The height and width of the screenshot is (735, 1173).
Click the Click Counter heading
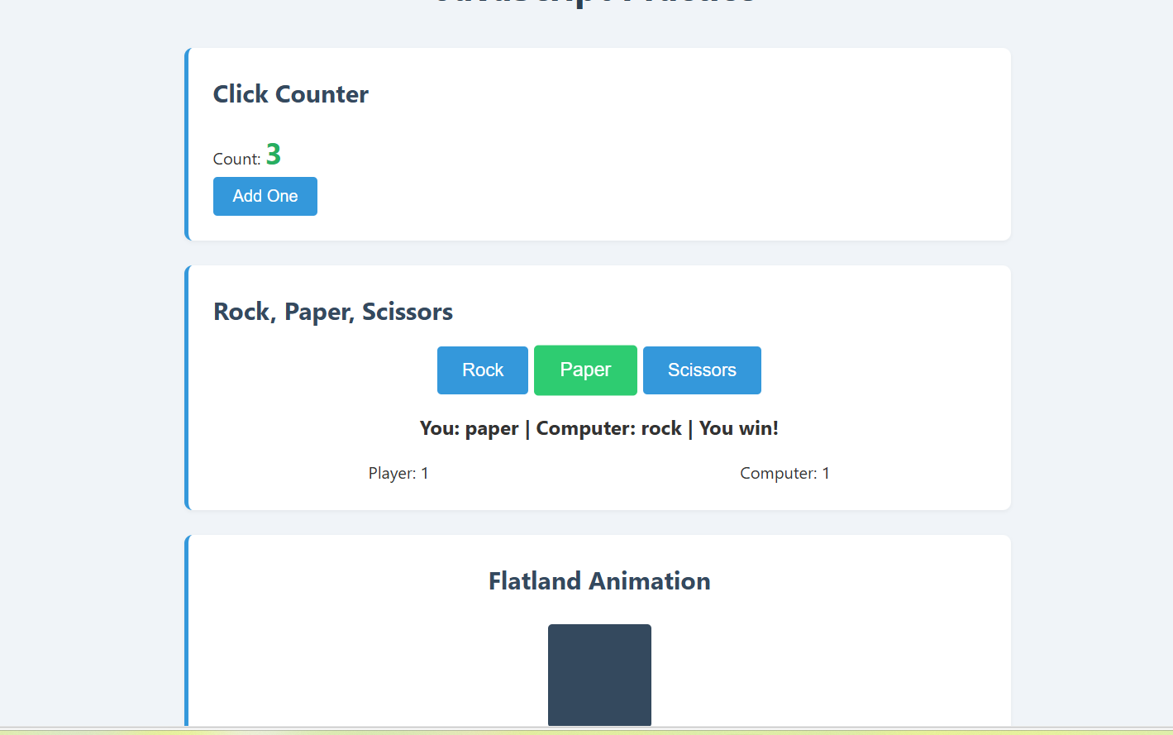click(x=291, y=94)
